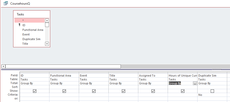The image size is (230, 102).
Task: Click the CoursehoursQ query tab icon
Action: coord(6,3)
